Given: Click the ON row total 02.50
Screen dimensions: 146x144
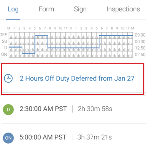Looking at the screenshot, I should tap(140, 54).
